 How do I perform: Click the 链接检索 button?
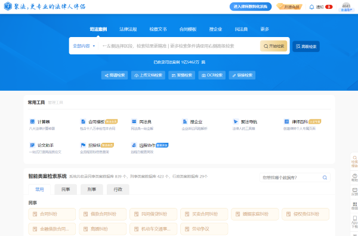[242, 75]
